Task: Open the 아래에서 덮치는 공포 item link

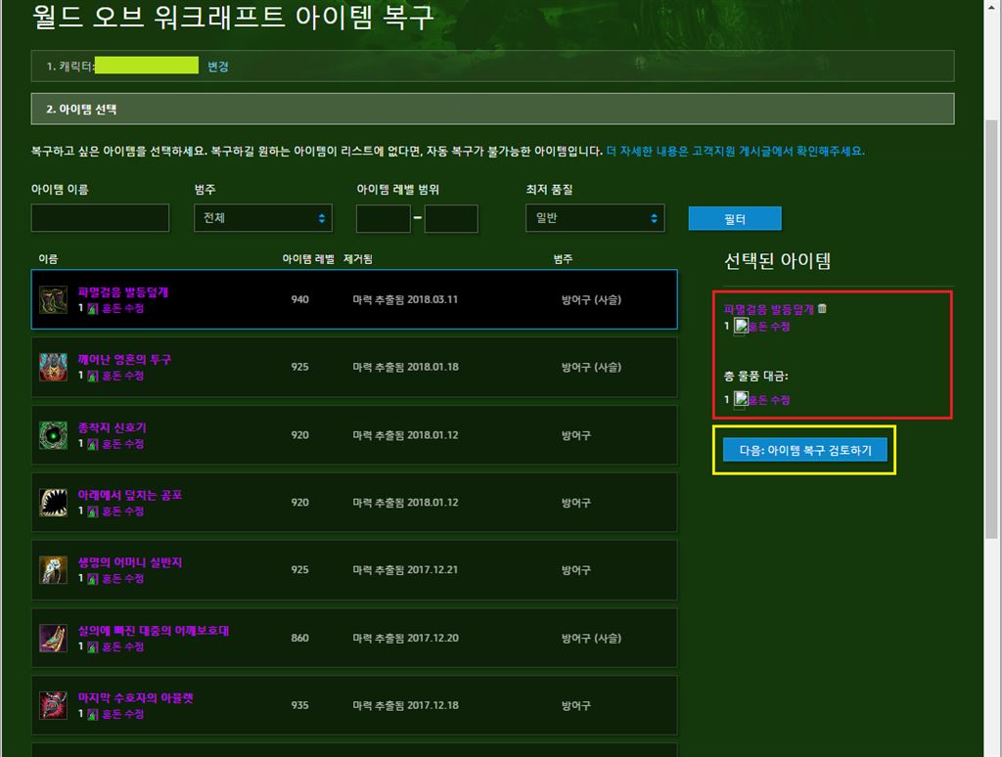Action: click(x=130, y=495)
